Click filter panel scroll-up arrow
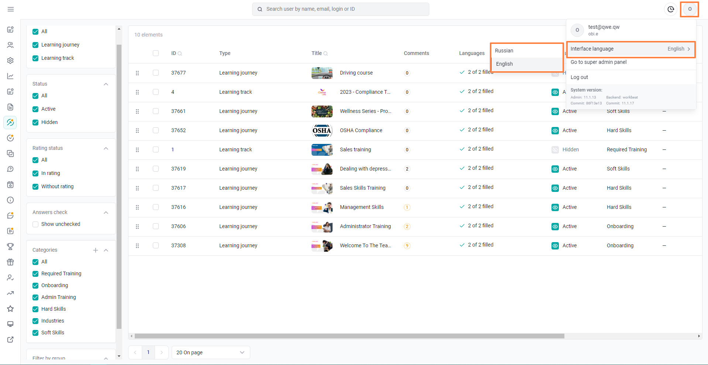 pos(119,29)
